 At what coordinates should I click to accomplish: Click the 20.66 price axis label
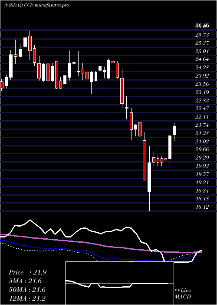tap(202, 149)
